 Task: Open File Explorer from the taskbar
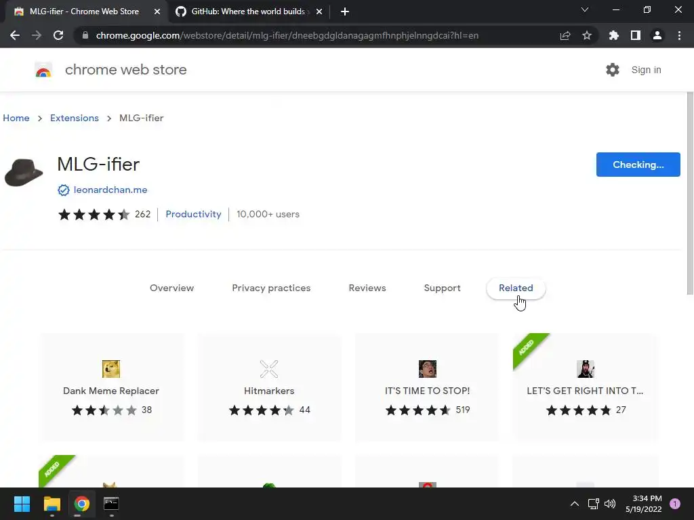[x=52, y=504]
